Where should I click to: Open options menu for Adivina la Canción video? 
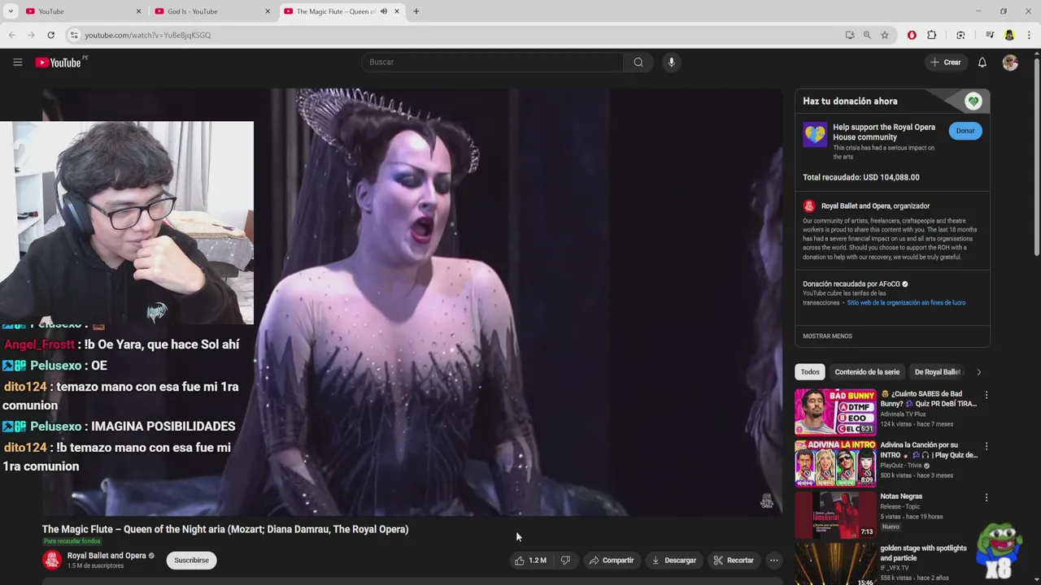(986, 447)
